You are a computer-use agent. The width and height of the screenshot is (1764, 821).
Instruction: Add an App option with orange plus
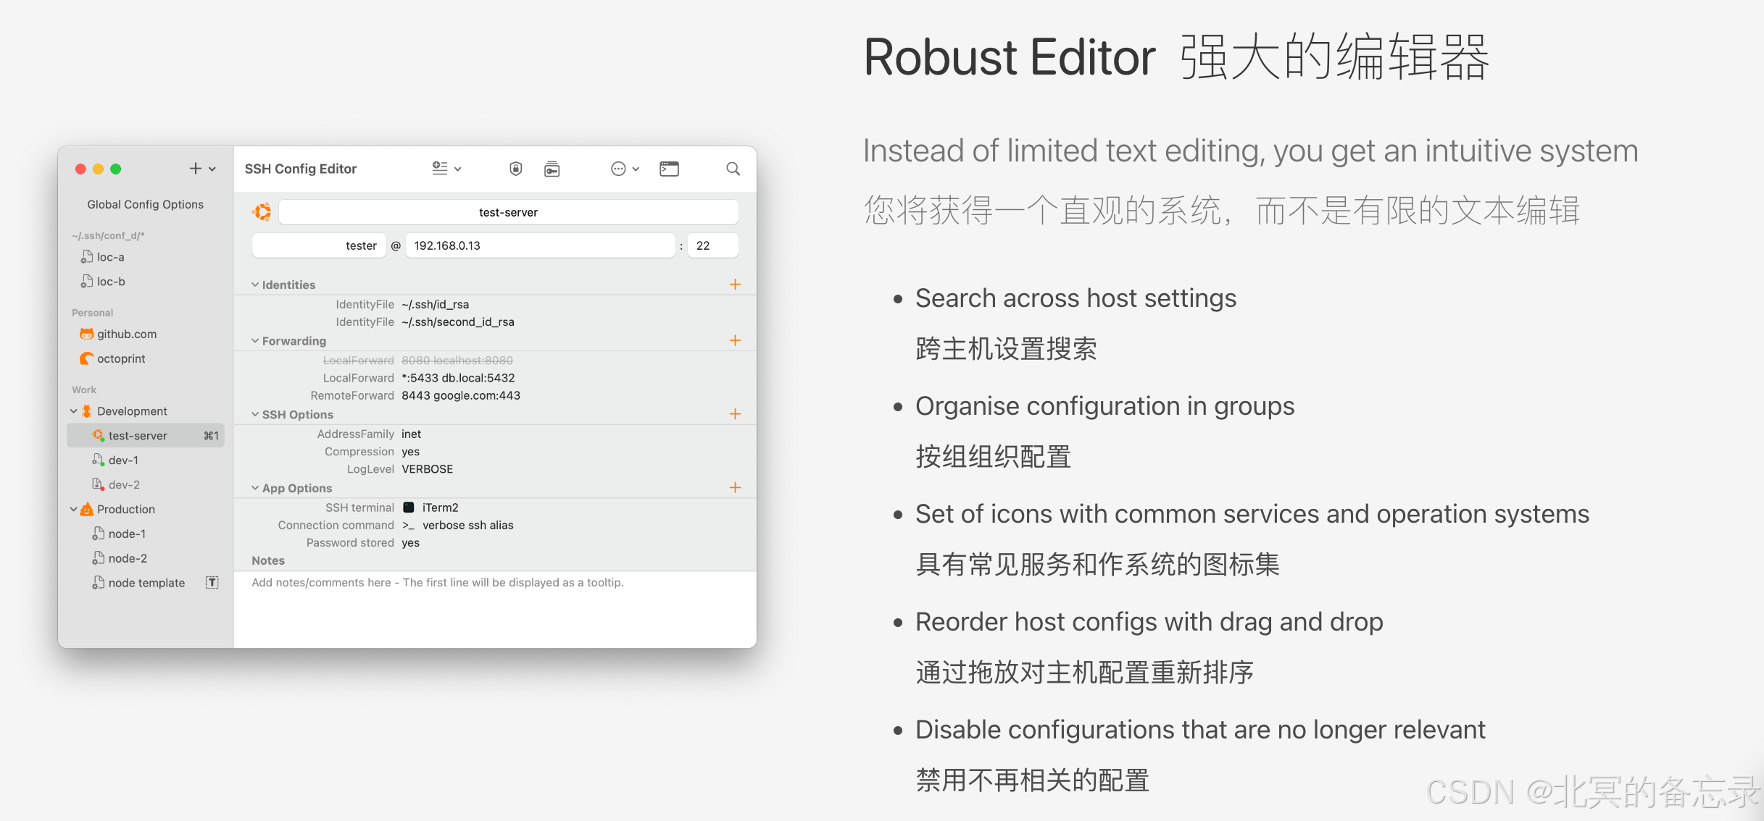coord(735,488)
